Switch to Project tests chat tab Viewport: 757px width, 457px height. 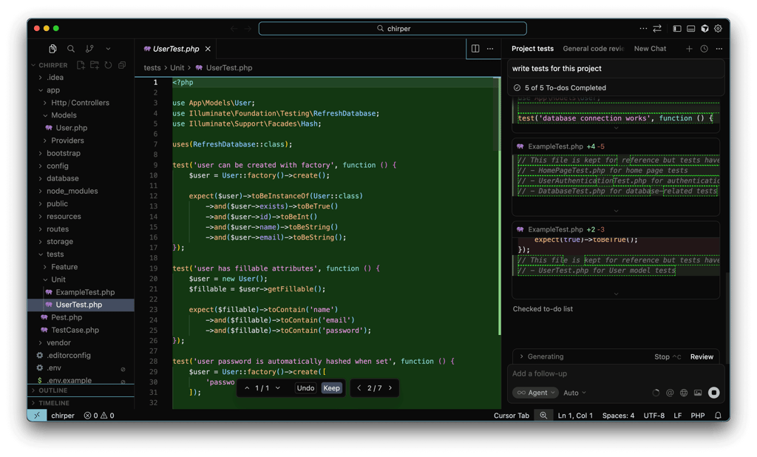point(532,49)
